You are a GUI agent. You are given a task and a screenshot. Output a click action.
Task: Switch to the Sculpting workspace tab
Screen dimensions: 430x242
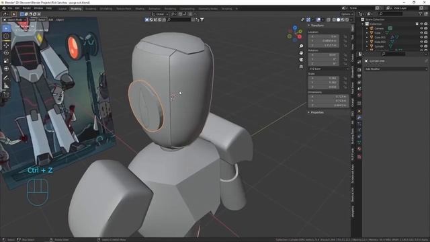(x=91, y=9)
